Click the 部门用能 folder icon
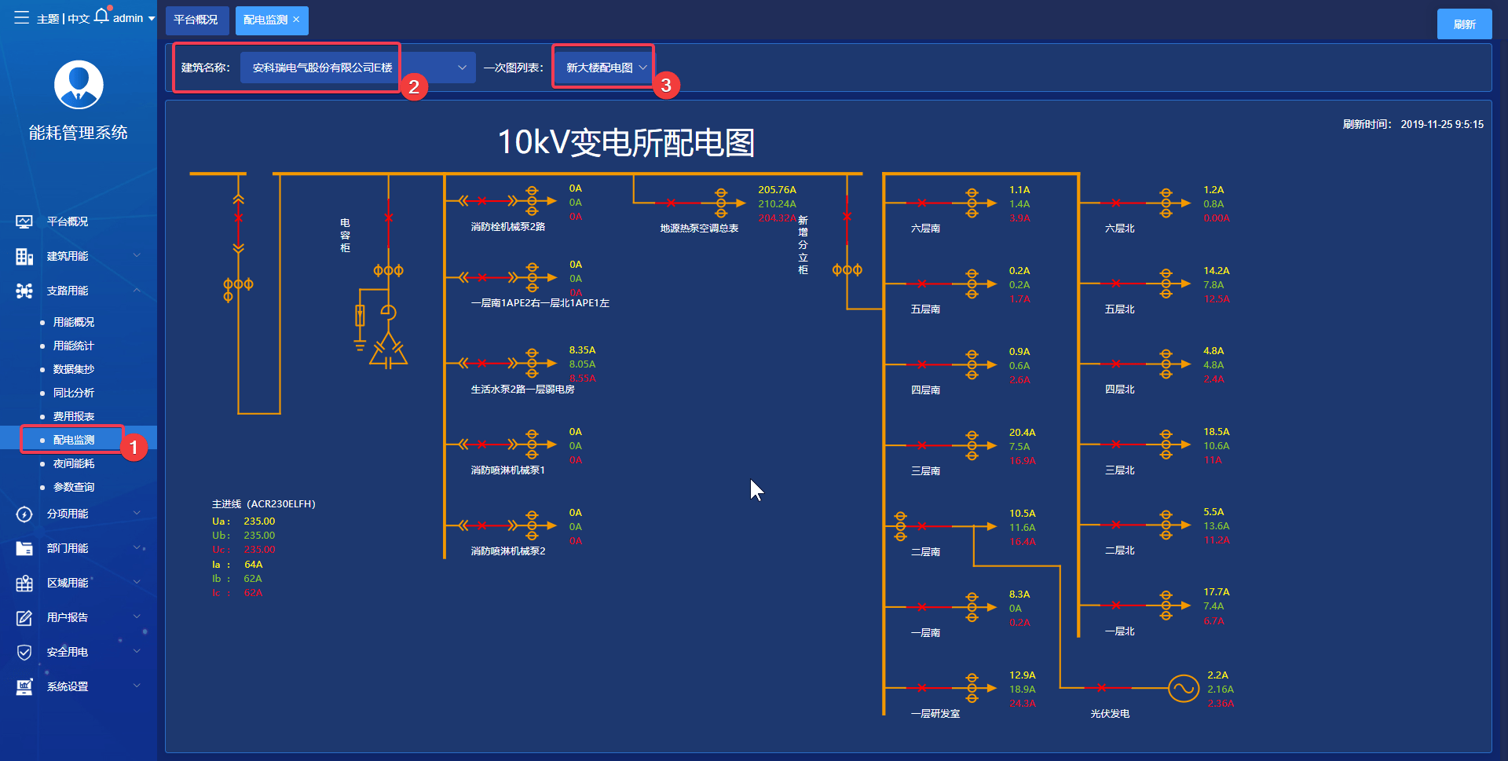This screenshot has height=761, width=1508. pos(24,548)
